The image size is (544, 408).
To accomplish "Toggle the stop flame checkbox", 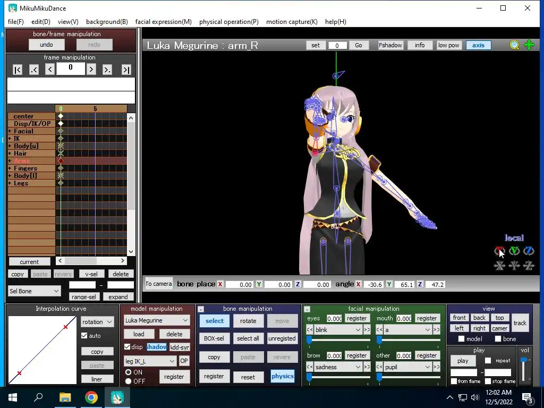I will tap(488, 381).
